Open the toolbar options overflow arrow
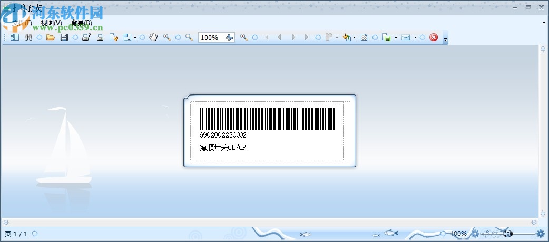The width and height of the screenshot is (549, 242). pyautogui.click(x=445, y=38)
